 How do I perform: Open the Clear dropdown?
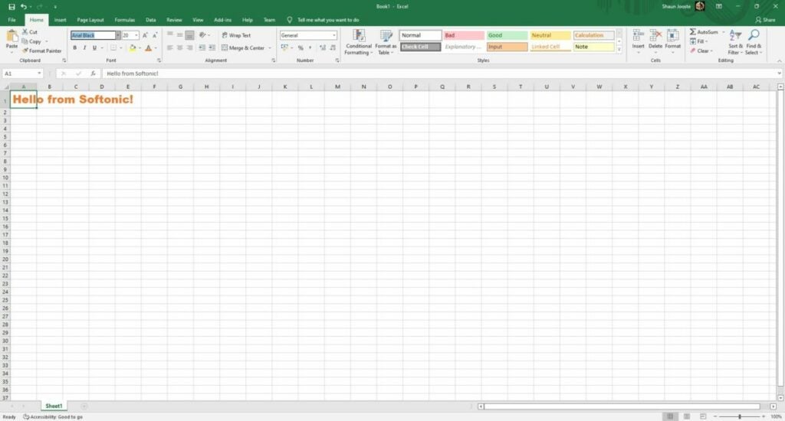point(701,51)
